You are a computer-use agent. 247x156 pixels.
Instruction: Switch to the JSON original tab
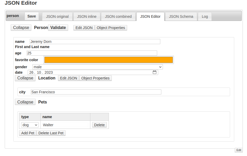57,16
